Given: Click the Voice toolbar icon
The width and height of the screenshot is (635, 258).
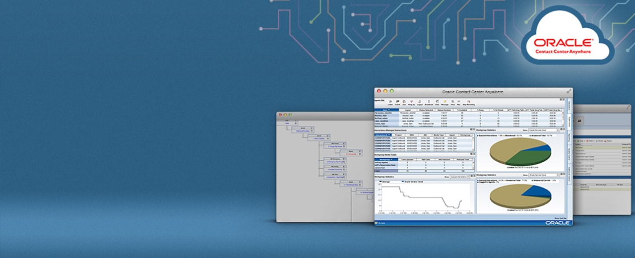Looking at the screenshot, I should [x=453, y=103].
